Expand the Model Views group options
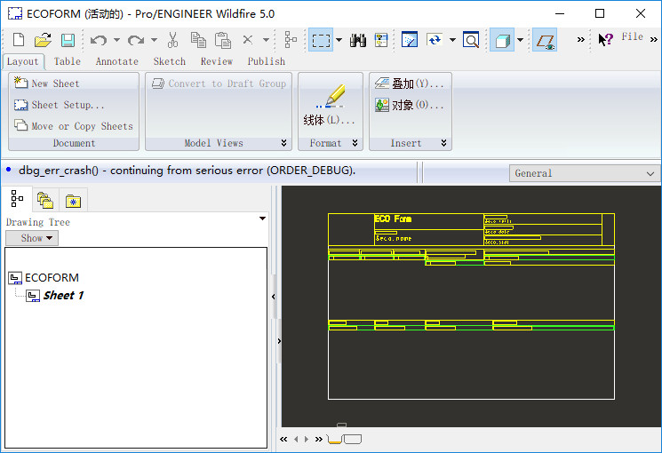662x453 pixels. pos(284,143)
